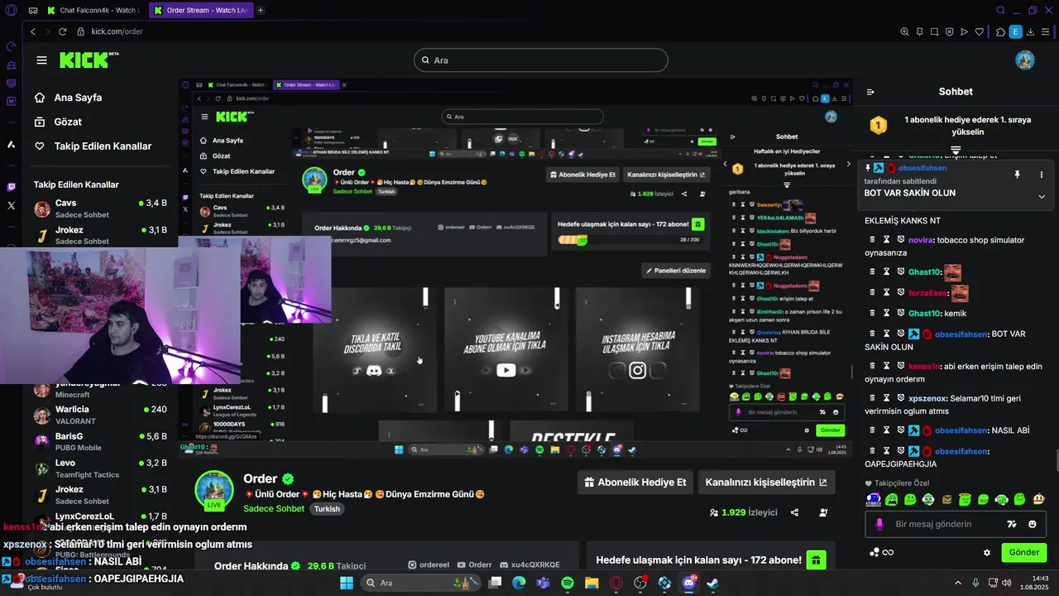The width and height of the screenshot is (1059, 596).
Task: Reload the page
Action: click(62, 31)
